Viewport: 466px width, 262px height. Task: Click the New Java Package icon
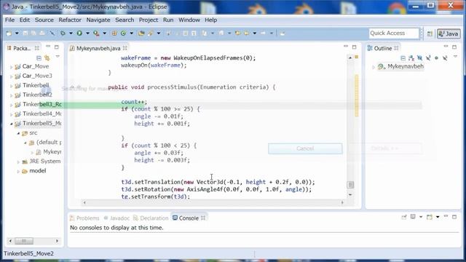(114, 33)
